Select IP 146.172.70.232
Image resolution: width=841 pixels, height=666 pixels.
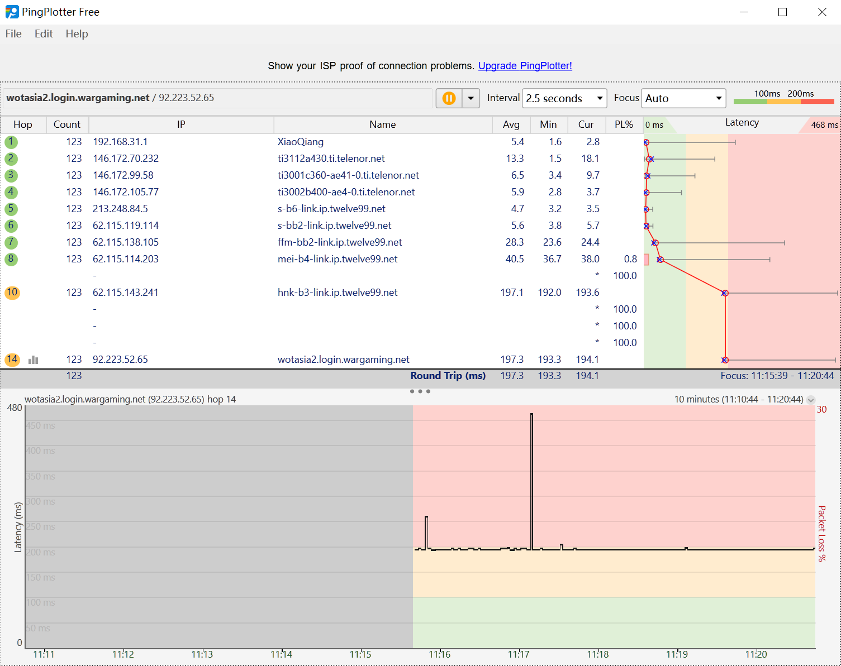point(126,159)
